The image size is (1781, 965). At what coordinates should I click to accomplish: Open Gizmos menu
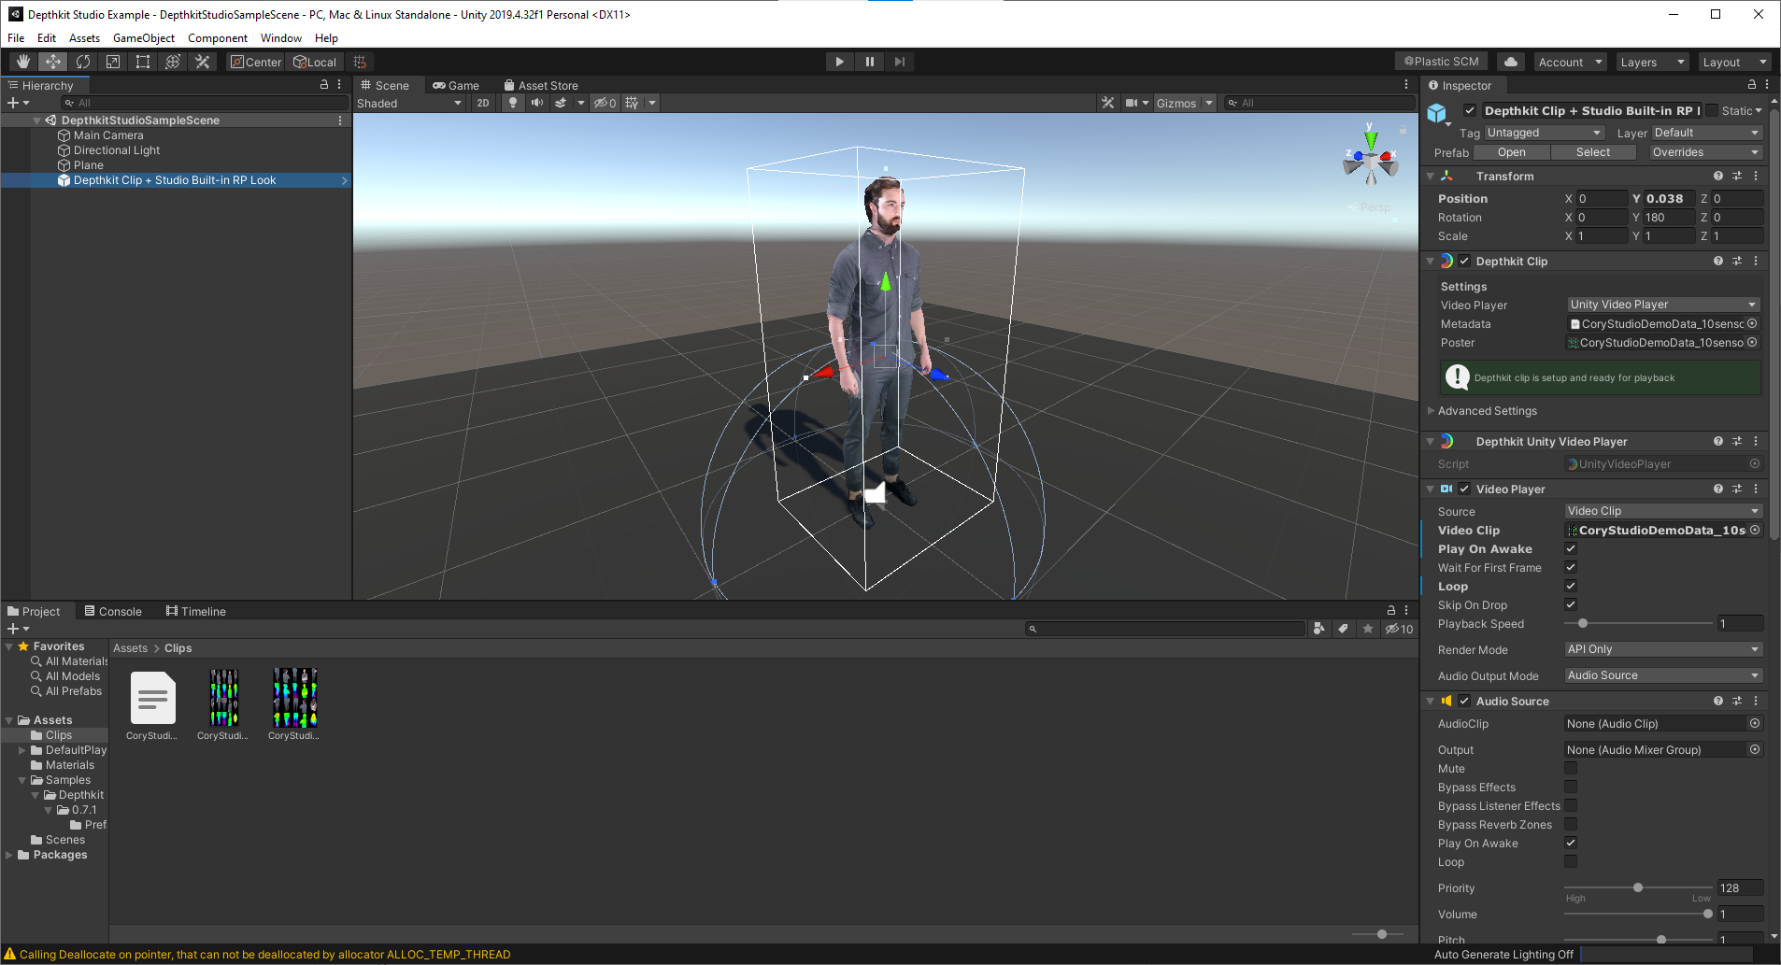pyautogui.click(x=1176, y=103)
